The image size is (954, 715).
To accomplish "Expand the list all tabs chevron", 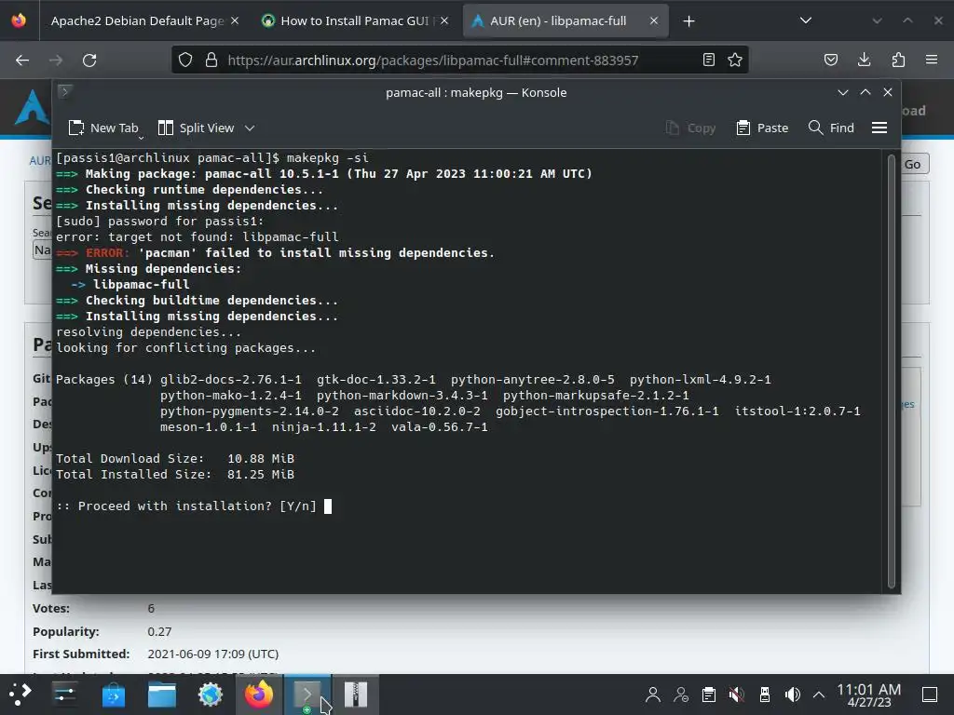I will pos(806,20).
